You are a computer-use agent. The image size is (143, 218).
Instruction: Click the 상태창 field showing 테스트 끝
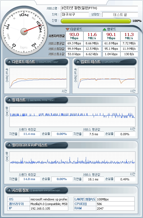tap(120, 14)
